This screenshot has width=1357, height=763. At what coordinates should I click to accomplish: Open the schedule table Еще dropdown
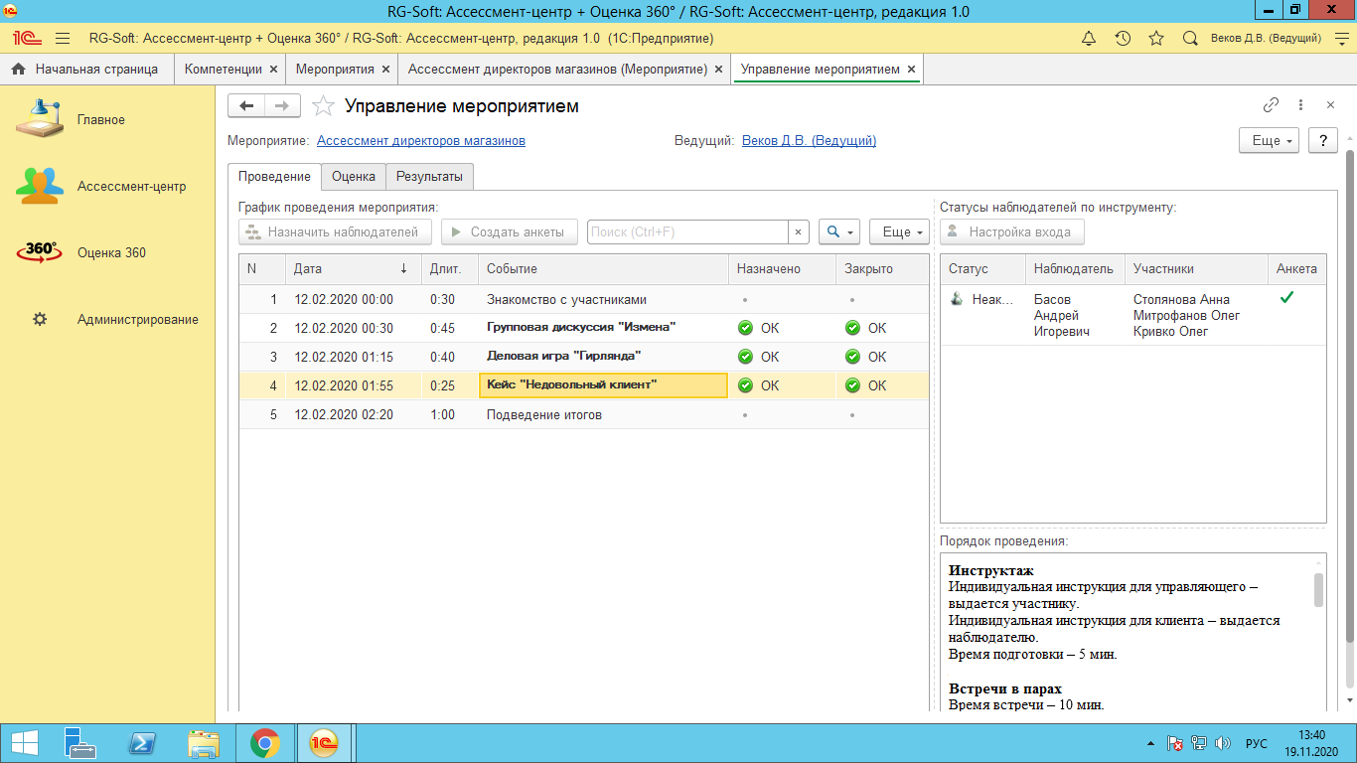pos(899,232)
